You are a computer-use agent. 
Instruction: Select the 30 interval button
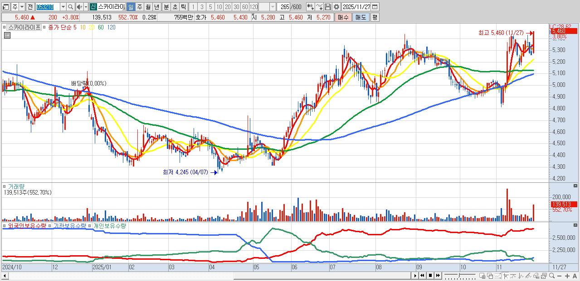click(236, 7)
